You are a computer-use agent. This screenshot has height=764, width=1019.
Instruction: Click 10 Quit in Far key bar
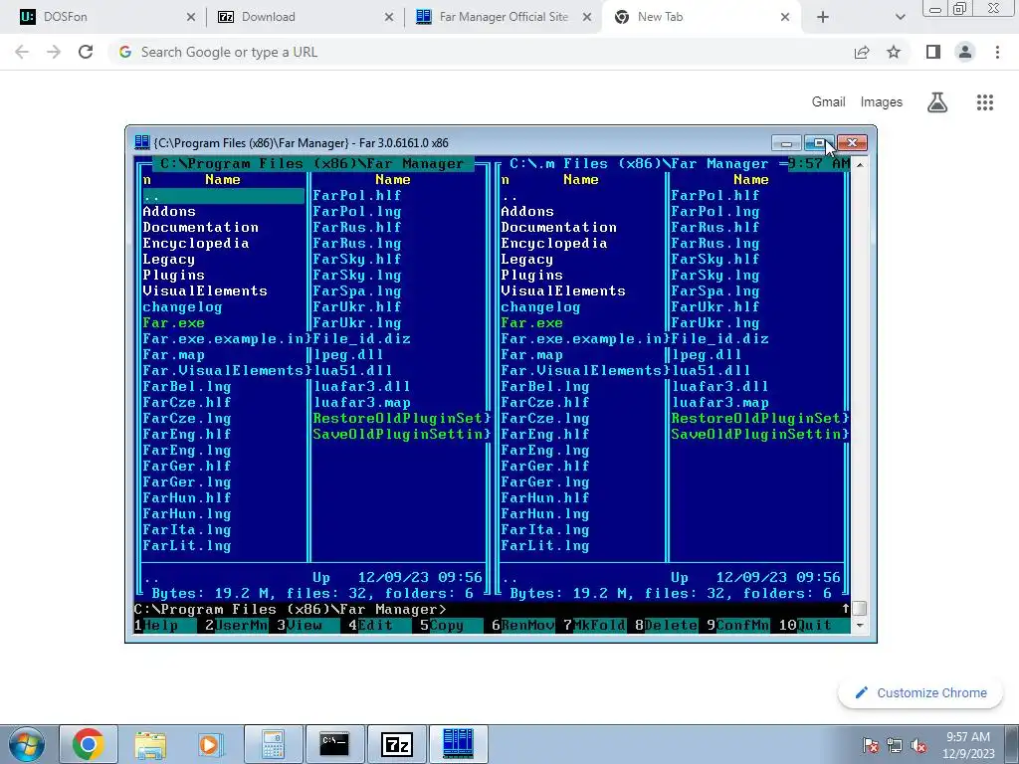point(814,625)
